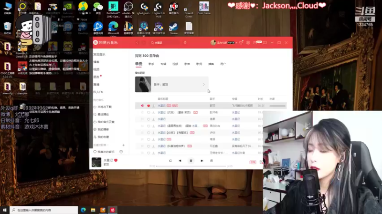Collapse the created playlists section arrow
The width and height of the screenshot is (382, 214).
[x=108, y=145]
